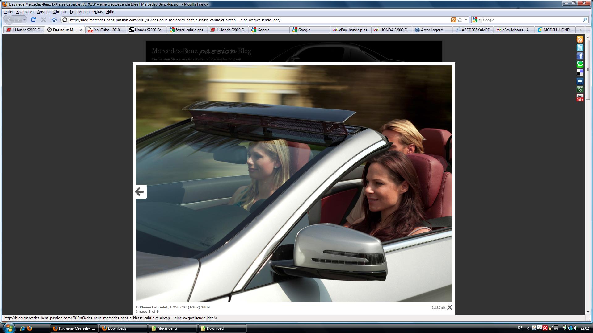Click the YouTube icon in sidebar
This screenshot has width=593, height=333.
(580, 98)
